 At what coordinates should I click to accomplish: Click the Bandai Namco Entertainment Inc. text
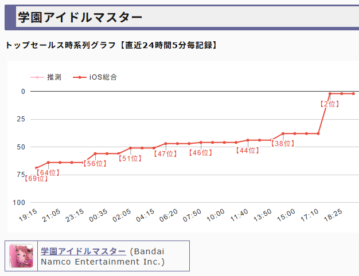[x=103, y=257]
